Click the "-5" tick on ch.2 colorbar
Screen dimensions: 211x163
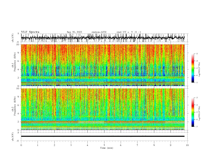click(x=196, y=112)
